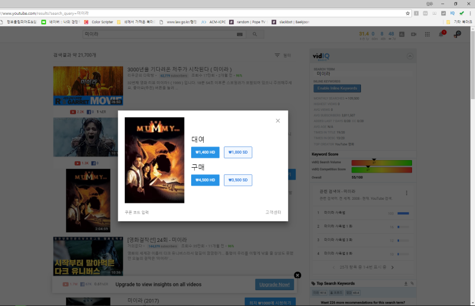
Task: Open the 네이버 bookmark
Action: tap(61, 22)
